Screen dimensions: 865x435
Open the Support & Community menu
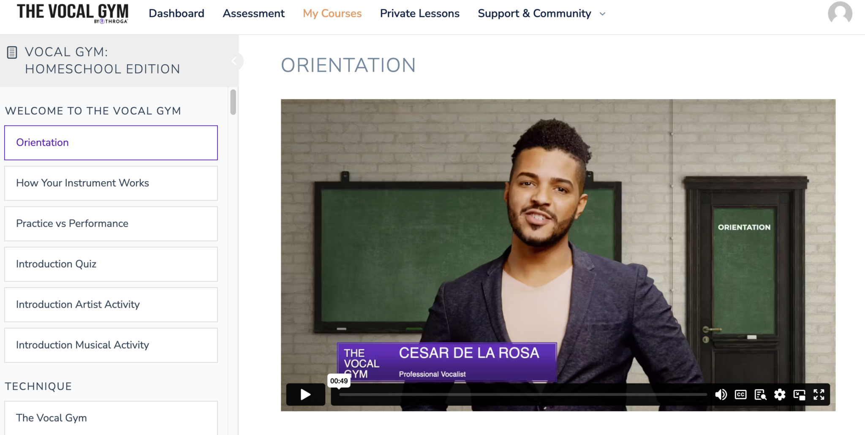[534, 14]
